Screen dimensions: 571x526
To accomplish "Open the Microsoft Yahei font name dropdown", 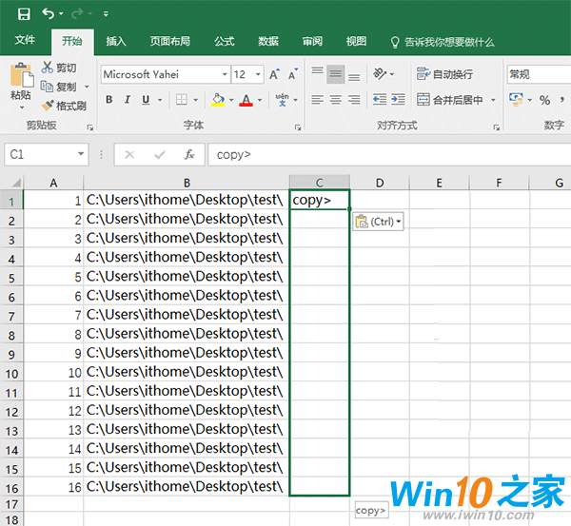I will [x=225, y=74].
